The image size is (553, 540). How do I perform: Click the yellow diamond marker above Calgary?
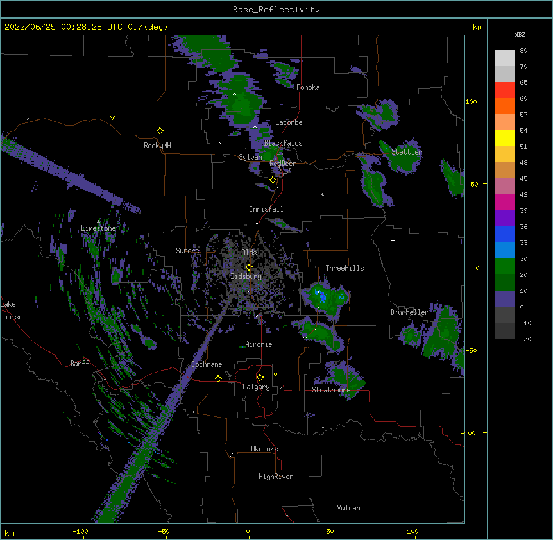[x=260, y=378]
